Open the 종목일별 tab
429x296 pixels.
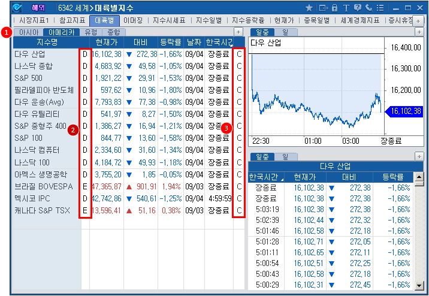pos(317,20)
